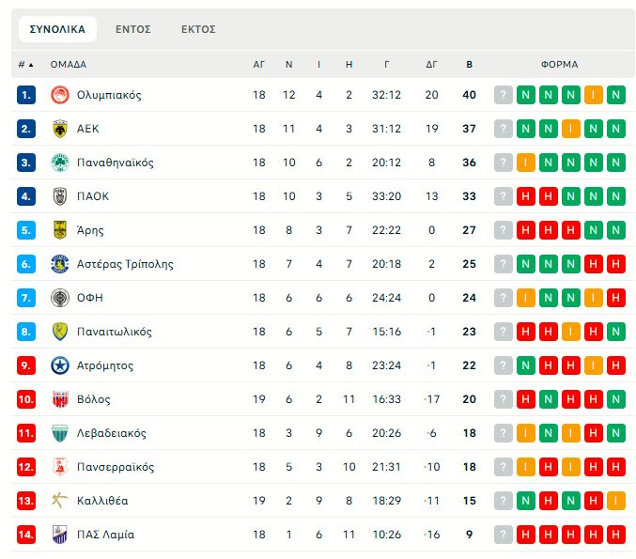Click the Ολυμπιακός club logo
Image resolution: width=636 pixels, height=559 pixels.
coord(59,95)
